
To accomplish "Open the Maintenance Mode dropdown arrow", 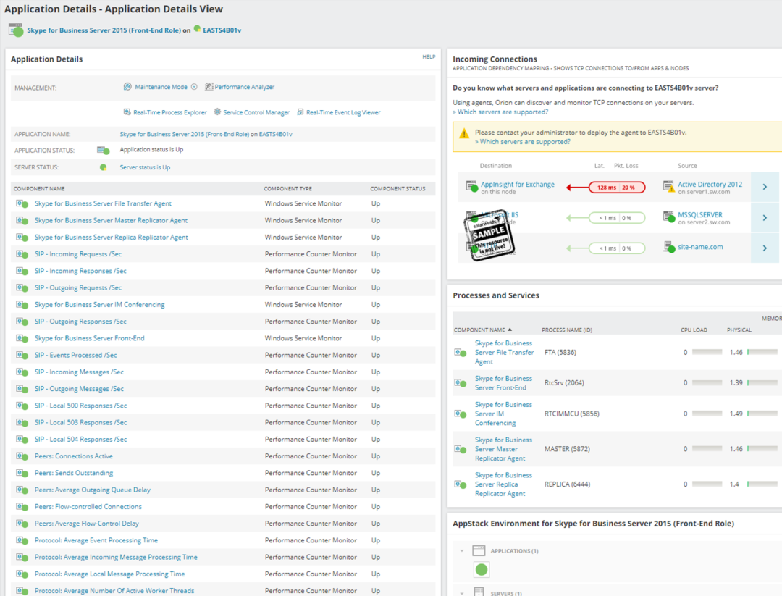I will [x=194, y=87].
